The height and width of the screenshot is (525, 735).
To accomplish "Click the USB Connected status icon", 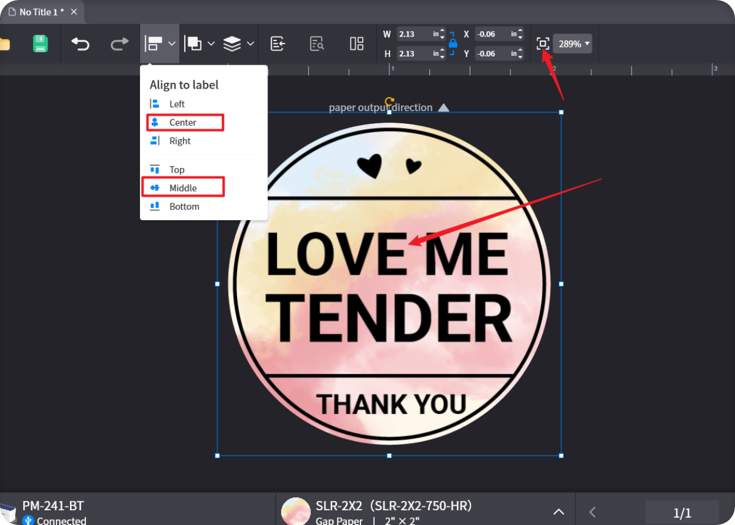I will pos(28,520).
